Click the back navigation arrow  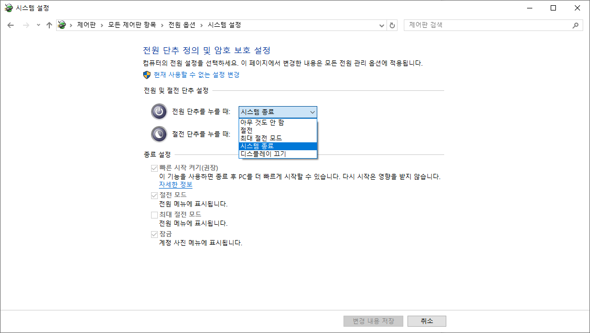pyautogui.click(x=10, y=25)
